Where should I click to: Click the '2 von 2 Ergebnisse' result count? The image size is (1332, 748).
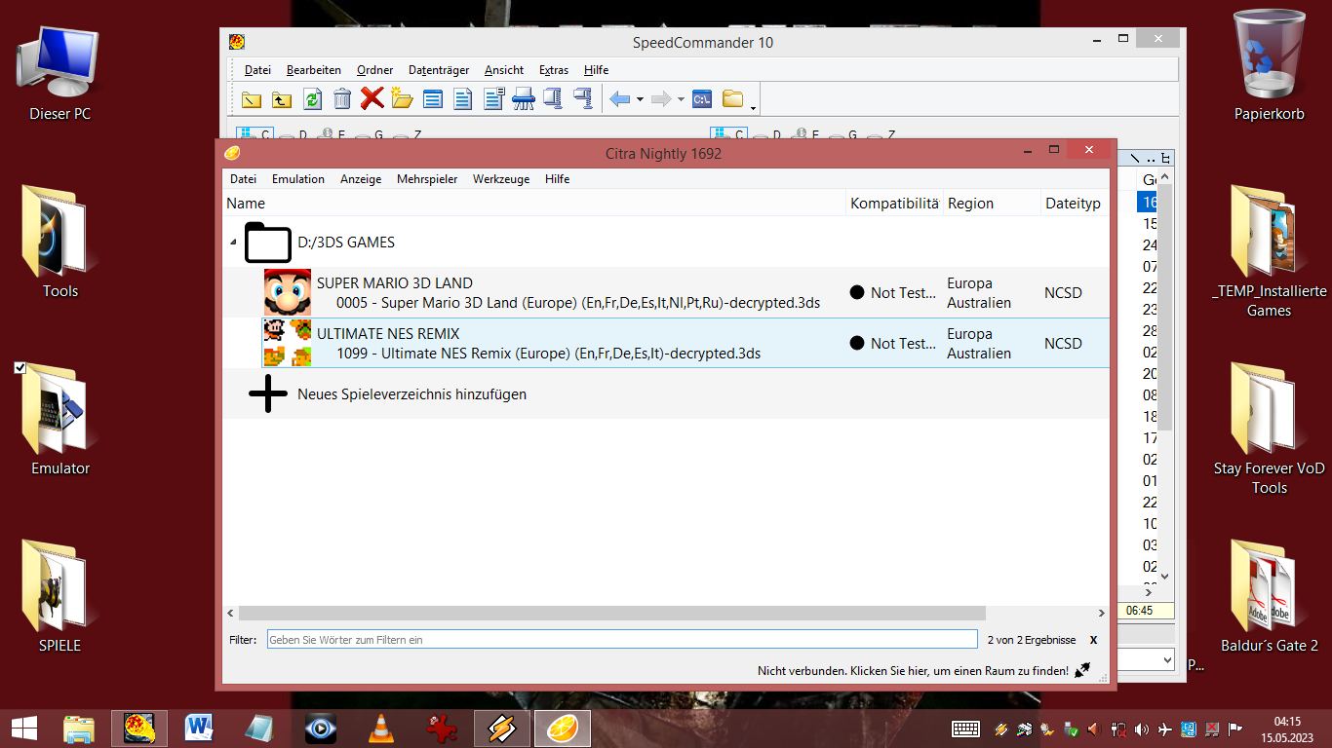click(1032, 640)
